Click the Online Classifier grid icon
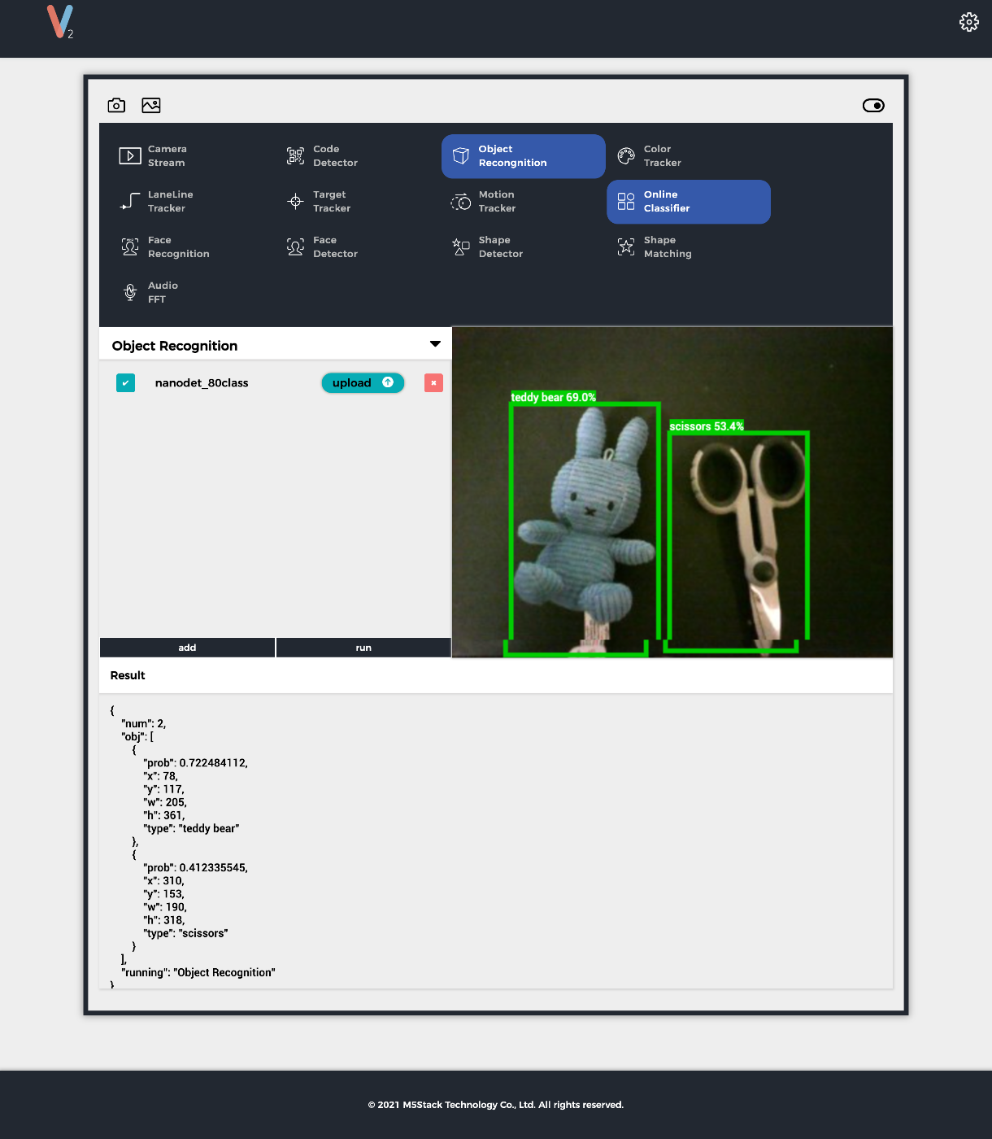The width and height of the screenshot is (992, 1139). click(626, 202)
